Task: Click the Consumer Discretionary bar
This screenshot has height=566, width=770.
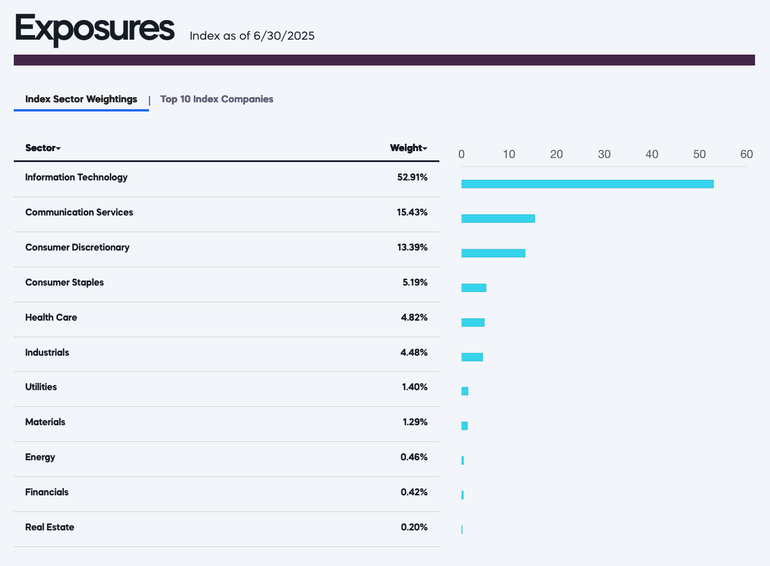Action: (x=493, y=253)
